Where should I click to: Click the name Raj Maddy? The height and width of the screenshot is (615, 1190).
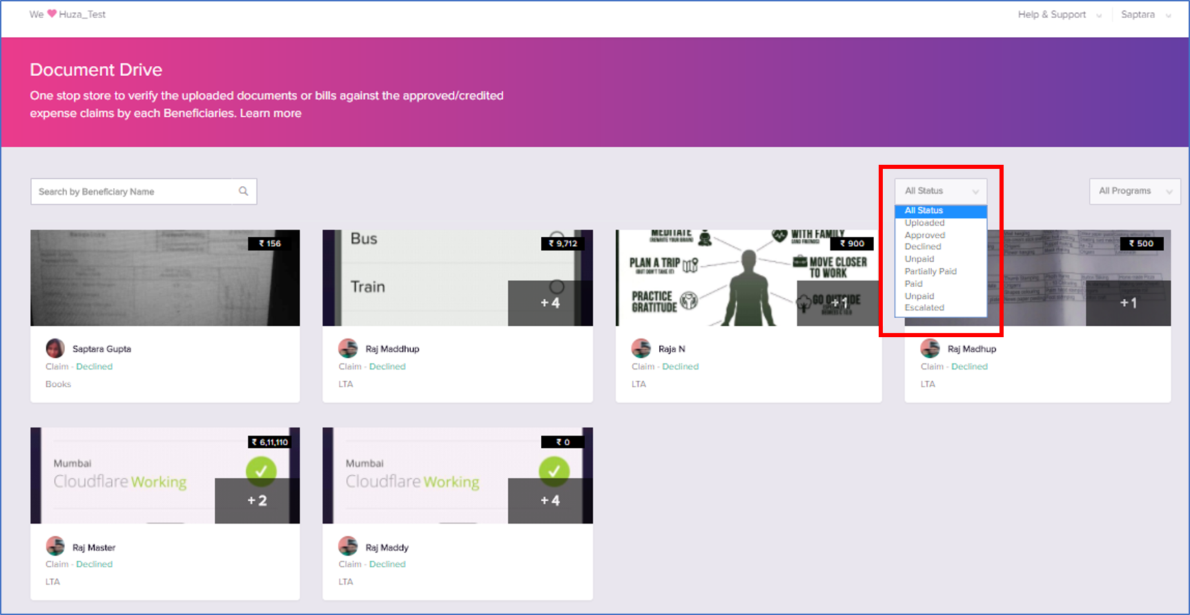[x=387, y=547]
